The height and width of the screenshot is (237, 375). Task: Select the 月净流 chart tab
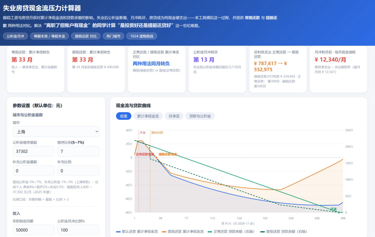pos(174,116)
